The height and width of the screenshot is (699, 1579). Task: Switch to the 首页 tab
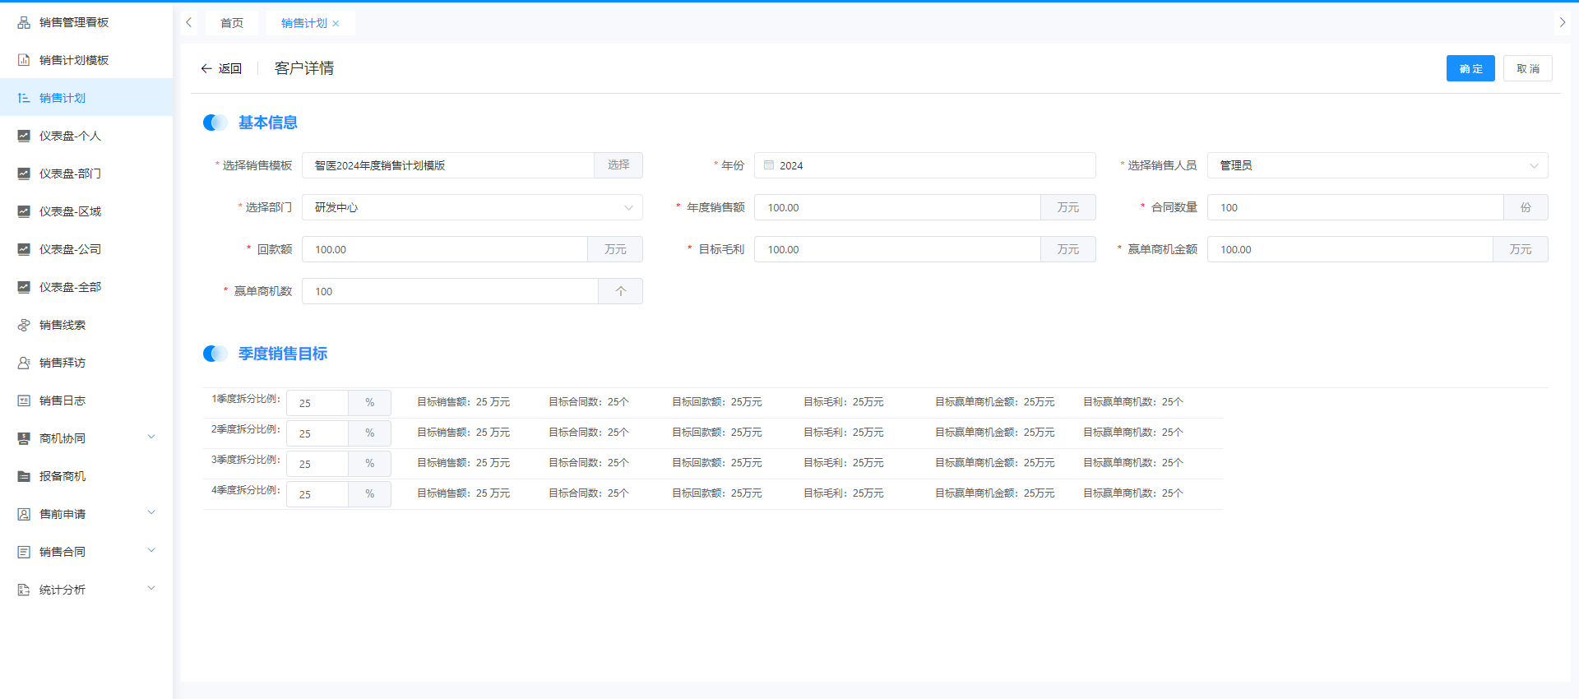click(x=232, y=23)
